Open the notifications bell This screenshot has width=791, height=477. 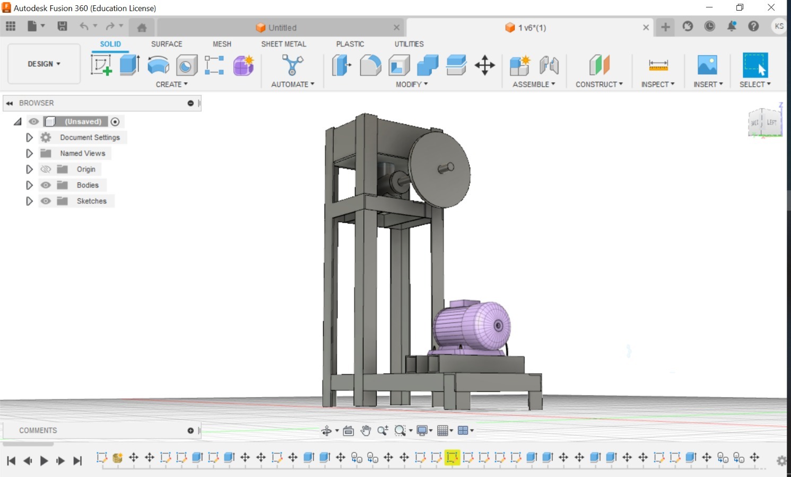pyautogui.click(x=732, y=26)
